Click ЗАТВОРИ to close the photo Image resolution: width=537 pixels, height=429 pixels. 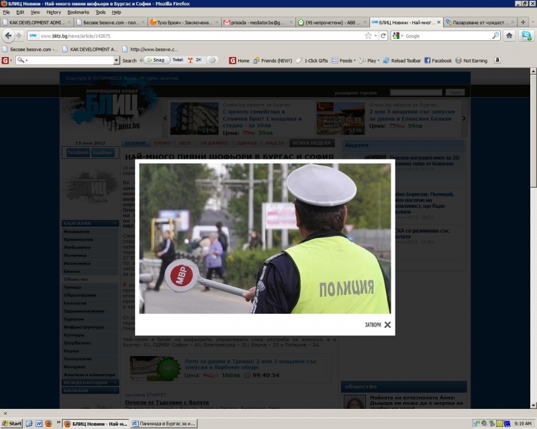pos(373,324)
